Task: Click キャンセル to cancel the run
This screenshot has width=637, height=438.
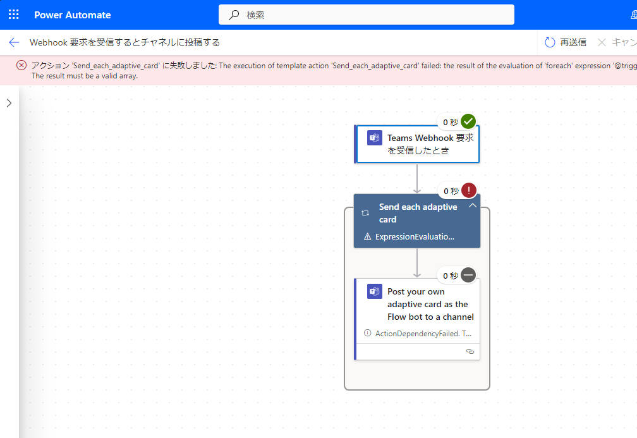Action: (x=616, y=42)
